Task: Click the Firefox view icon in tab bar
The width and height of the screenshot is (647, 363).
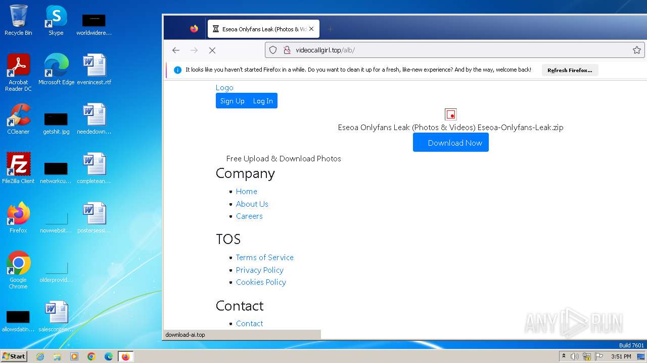Action: pyautogui.click(x=194, y=29)
